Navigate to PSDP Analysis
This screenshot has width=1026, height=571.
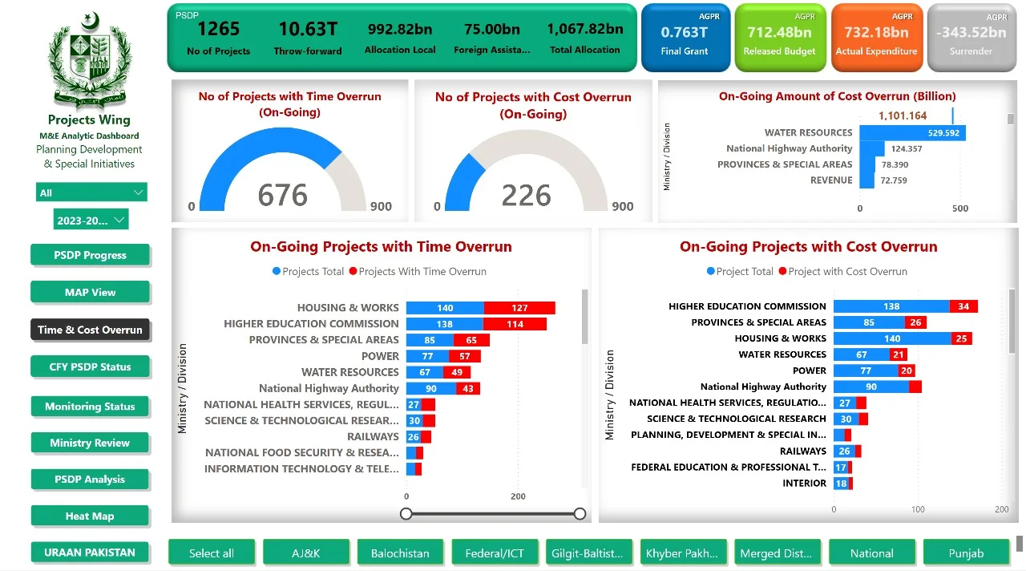point(90,479)
